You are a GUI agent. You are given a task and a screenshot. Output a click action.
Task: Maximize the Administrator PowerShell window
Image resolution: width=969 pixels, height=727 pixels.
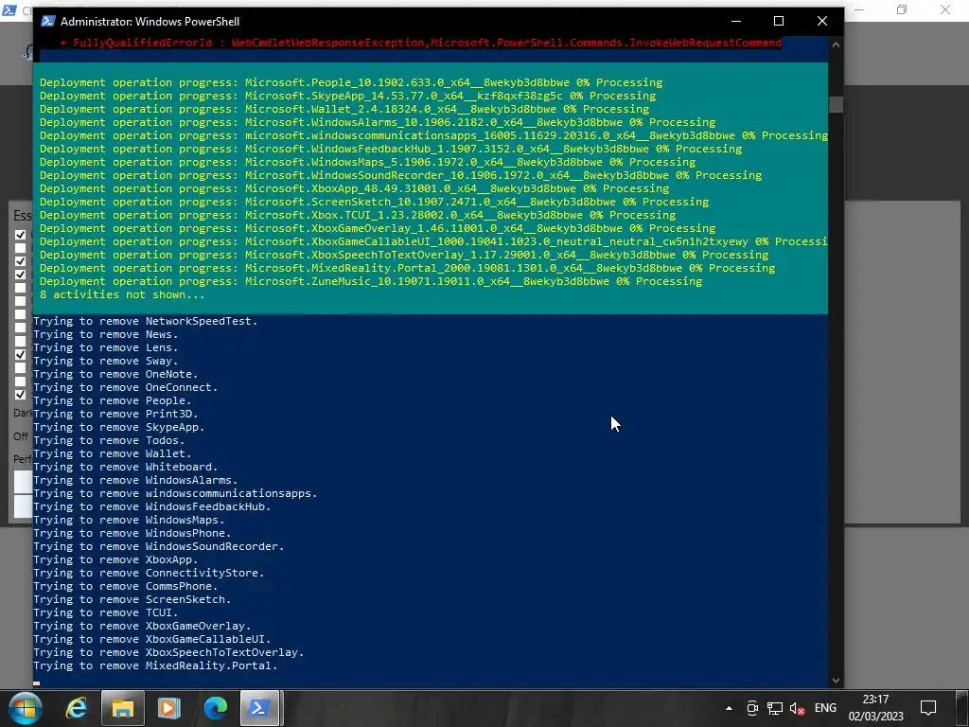(779, 21)
